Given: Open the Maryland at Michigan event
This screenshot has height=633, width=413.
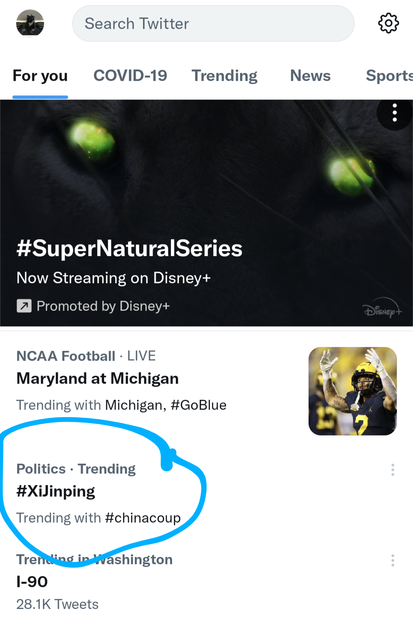Looking at the screenshot, I should [98, 379].
